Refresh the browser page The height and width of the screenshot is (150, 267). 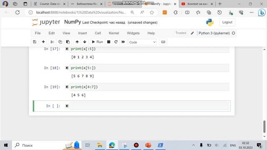pos(18,12)
